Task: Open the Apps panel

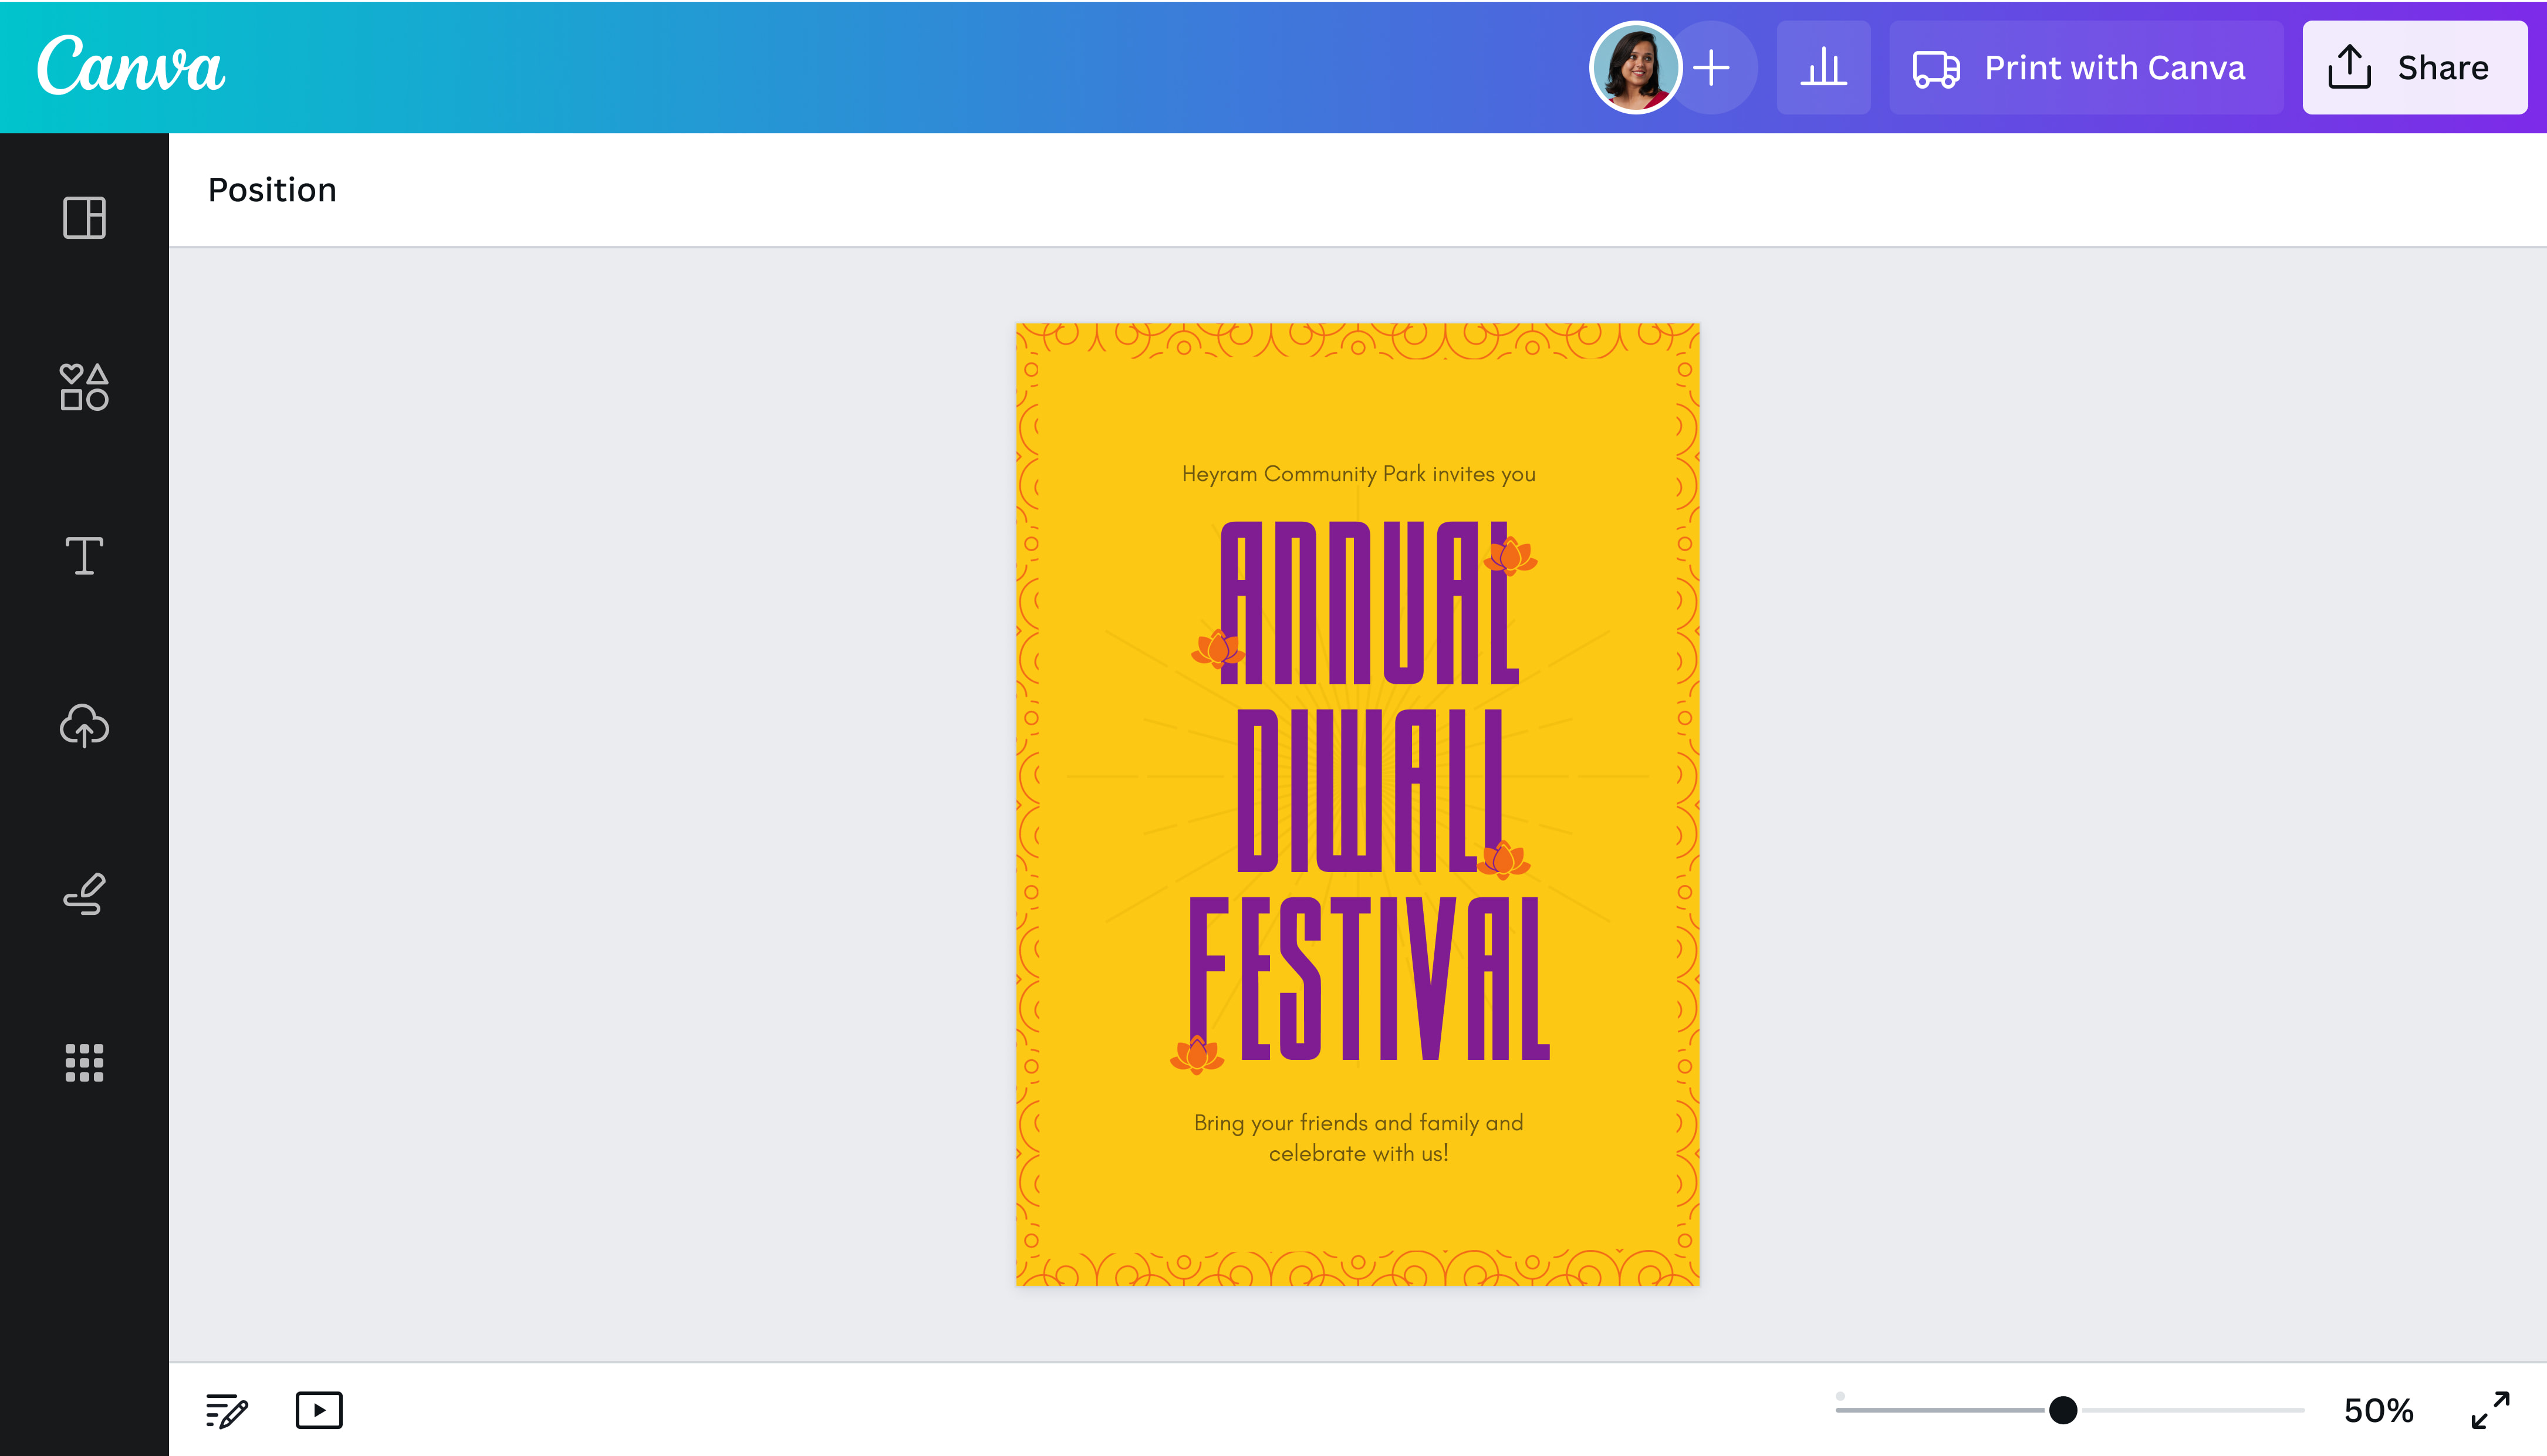Action: pyautogui.click(x=84, y=1063)
